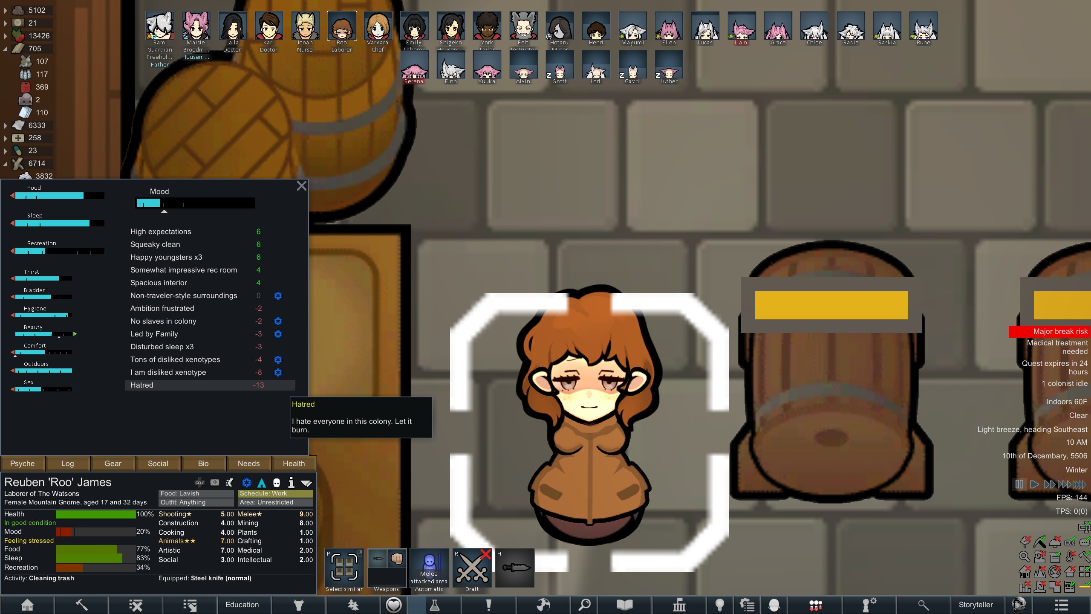
Task: Open the history book icon tab
Action: (624, 605)
